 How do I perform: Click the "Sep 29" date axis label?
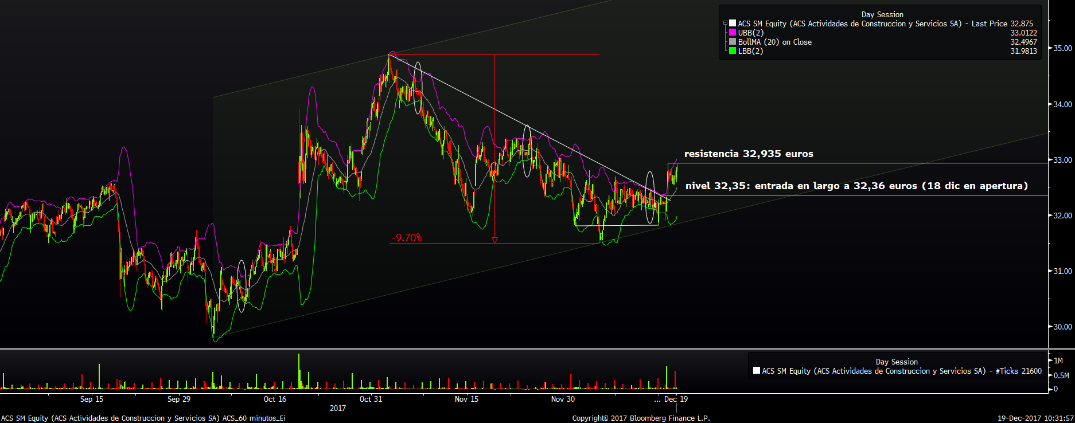click(179, 399)
